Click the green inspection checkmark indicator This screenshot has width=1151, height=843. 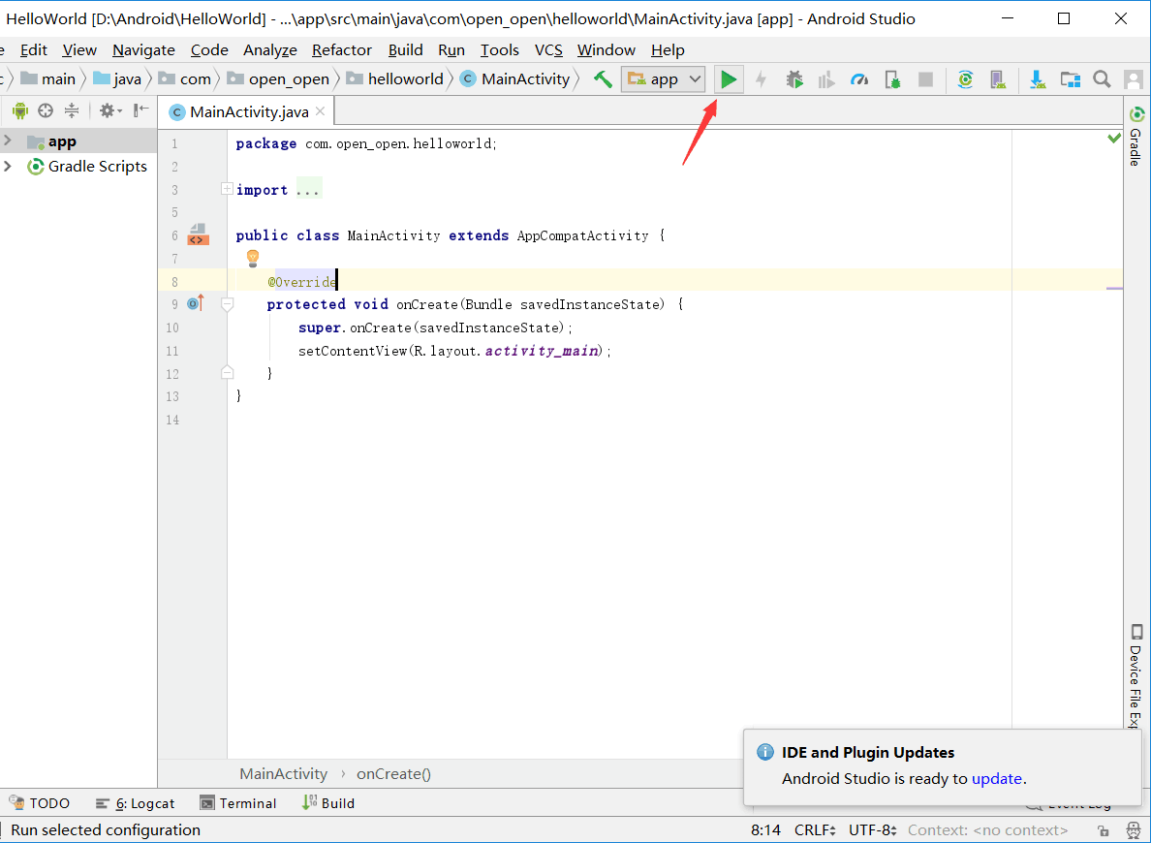(x=1114, y=138)
